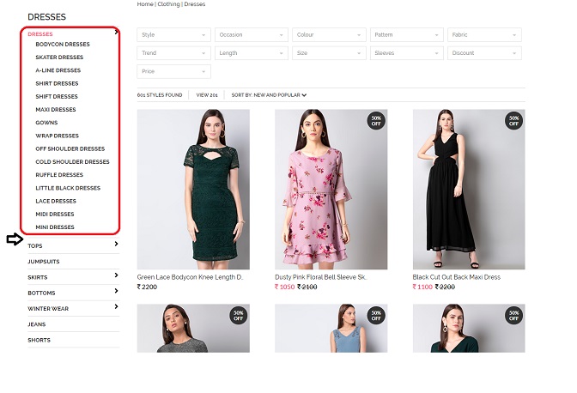
Task: Click Home in the breadcrumb
Action: 144,4
